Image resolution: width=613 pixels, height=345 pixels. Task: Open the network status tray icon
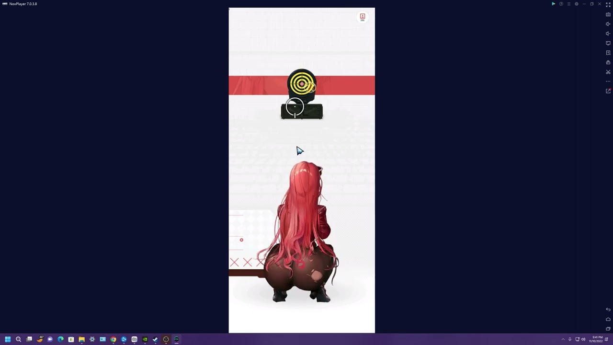click(x=577, y=339)
